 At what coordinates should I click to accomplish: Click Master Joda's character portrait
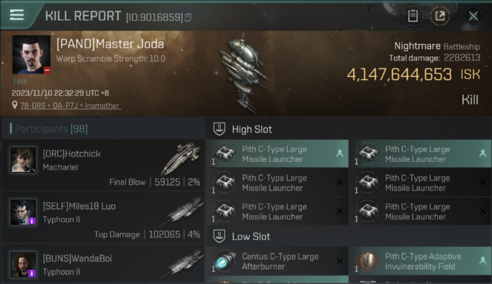[x=31, y=55]
